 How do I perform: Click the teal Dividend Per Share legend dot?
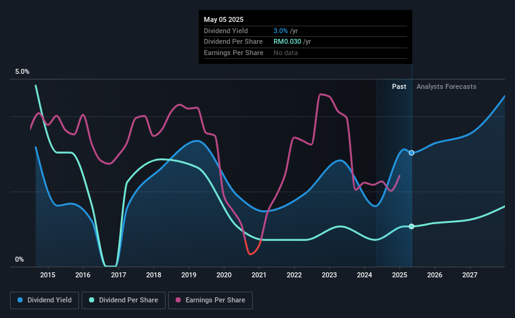click(92, 300)
